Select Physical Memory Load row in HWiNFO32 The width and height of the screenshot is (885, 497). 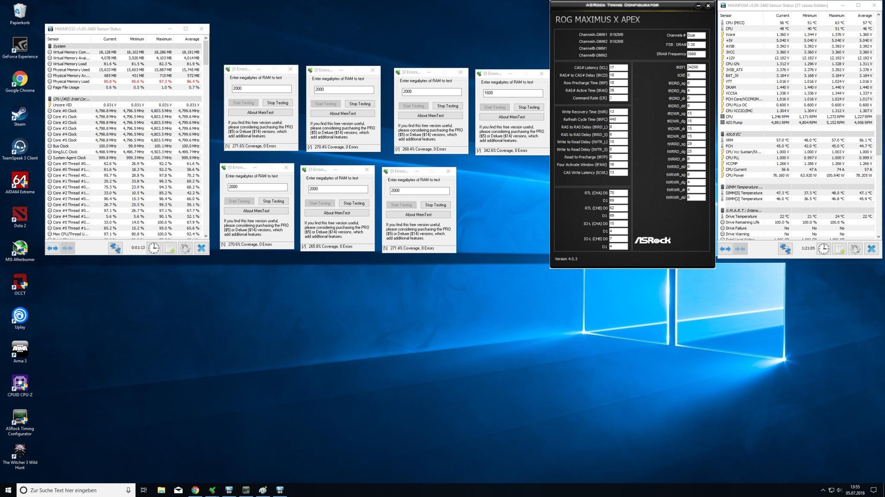124,81
